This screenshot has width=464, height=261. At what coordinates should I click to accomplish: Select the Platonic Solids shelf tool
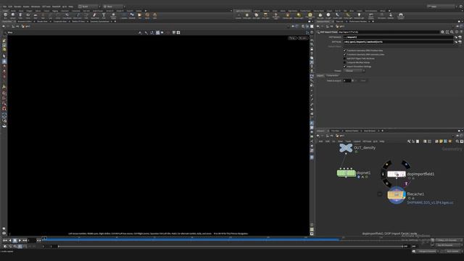(x=113, y=15)
